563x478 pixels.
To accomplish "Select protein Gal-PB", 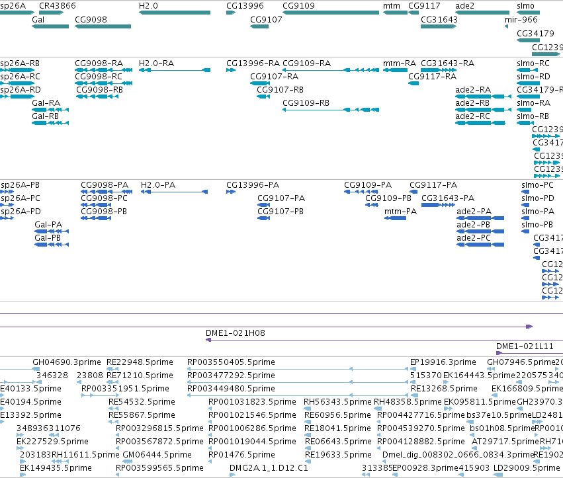I will (x=52, y=245).
